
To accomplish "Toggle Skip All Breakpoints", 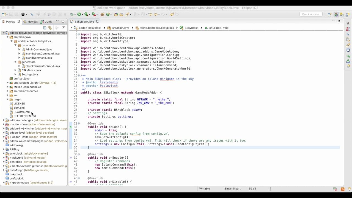I will point(31,14).
